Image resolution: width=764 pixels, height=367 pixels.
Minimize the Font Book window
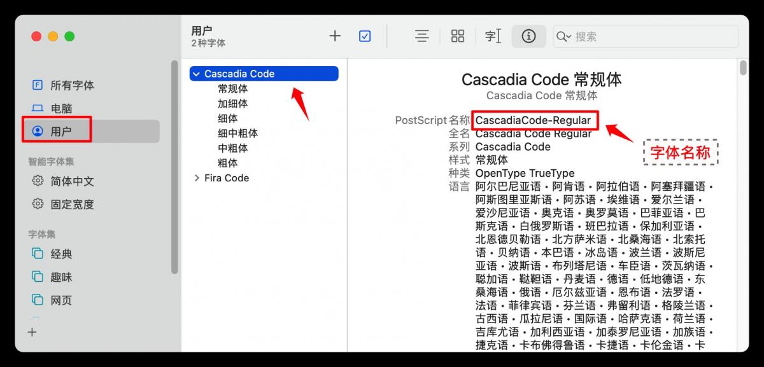(x=53, y=36)
